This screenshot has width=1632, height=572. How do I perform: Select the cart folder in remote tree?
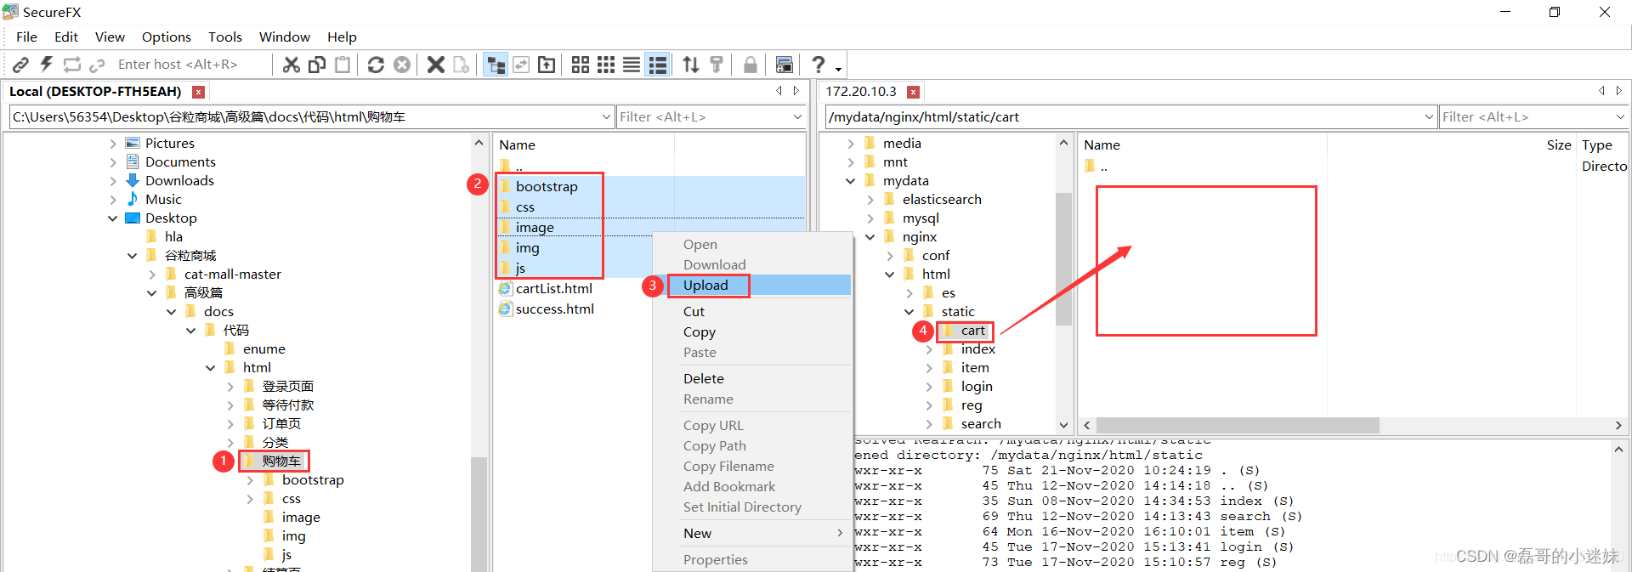point(972,331)
